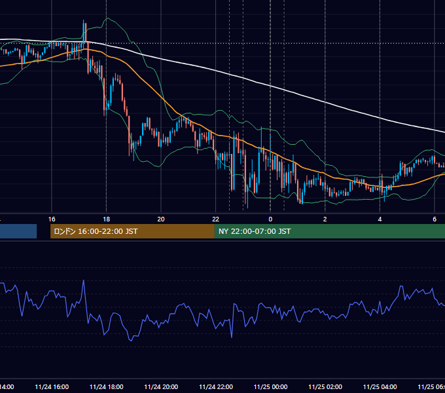Click the "0" midnight label on upper axis
Screen dimensions: 445x393
coord(270,219)
